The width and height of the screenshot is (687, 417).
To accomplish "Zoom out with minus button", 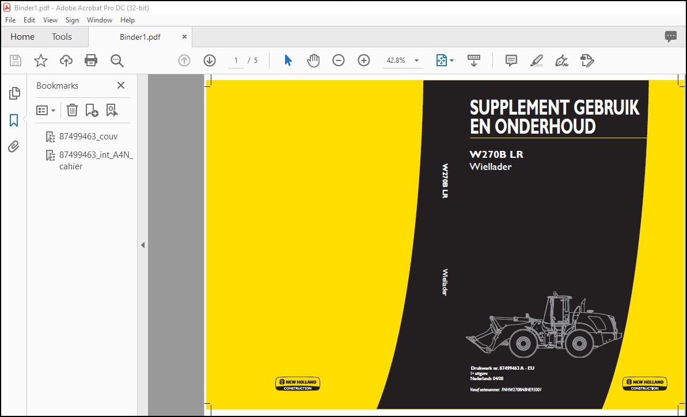I will 339,60.
